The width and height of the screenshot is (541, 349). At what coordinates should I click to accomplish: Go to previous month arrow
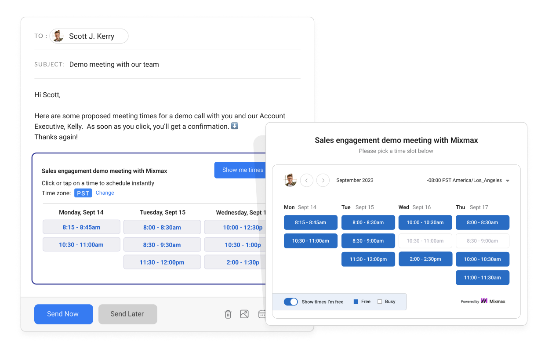pos(307,180)
